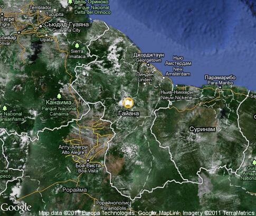The image size is (256, 216).
Task: Click the Рорайма state label
Action: pyautogui.click(x=74, y=190)
